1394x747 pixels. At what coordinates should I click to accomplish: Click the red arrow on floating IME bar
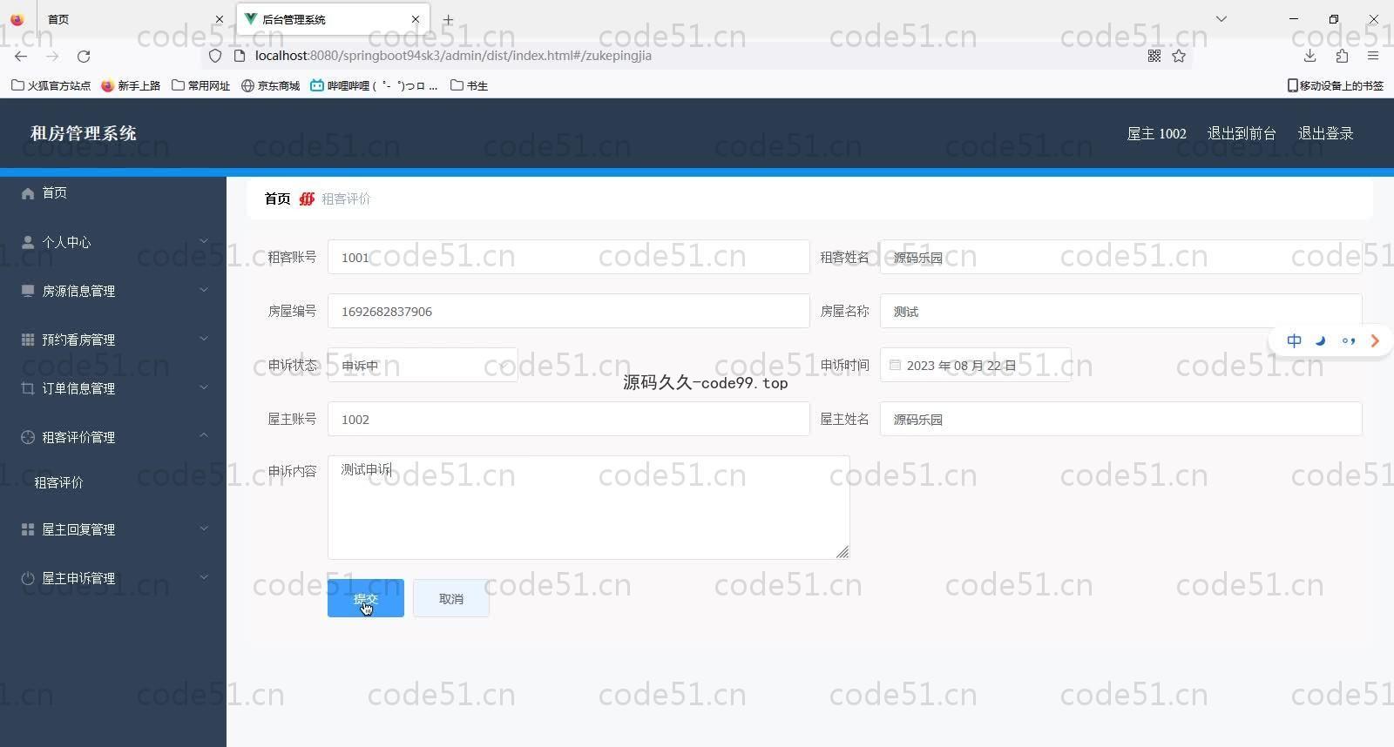(1375, 340)
